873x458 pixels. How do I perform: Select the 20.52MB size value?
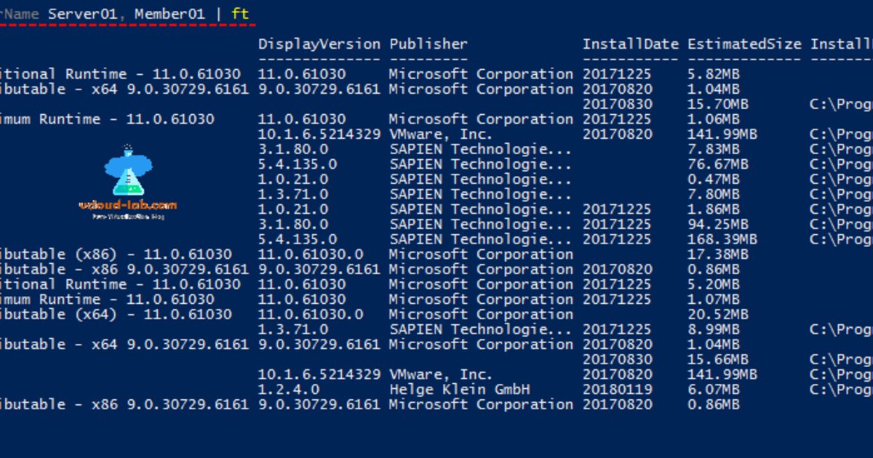point(718,314)
